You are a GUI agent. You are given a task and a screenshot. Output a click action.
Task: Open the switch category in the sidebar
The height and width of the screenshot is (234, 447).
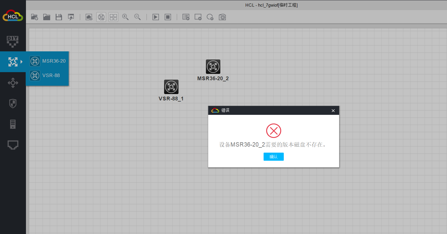pyautogui.click(x=13, y=83)
